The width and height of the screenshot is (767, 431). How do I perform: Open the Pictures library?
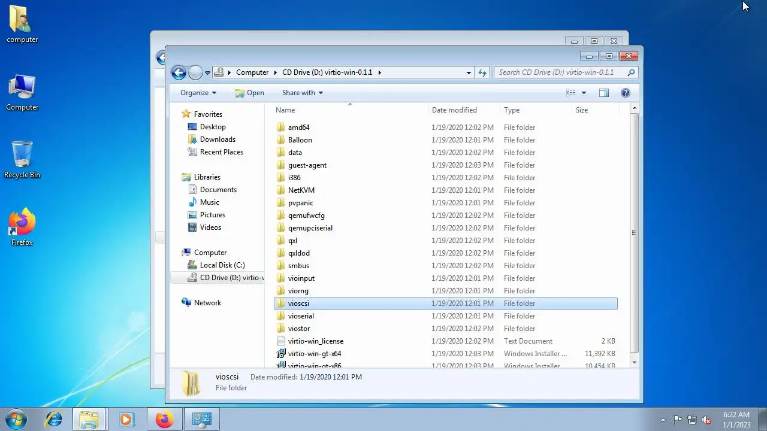click(213, 215)
